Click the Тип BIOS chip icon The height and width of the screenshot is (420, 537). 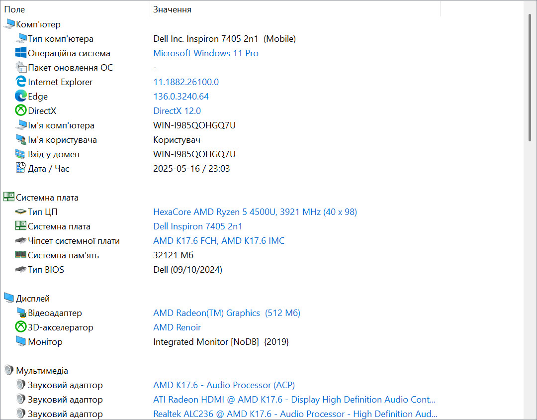tap(21, 270)
